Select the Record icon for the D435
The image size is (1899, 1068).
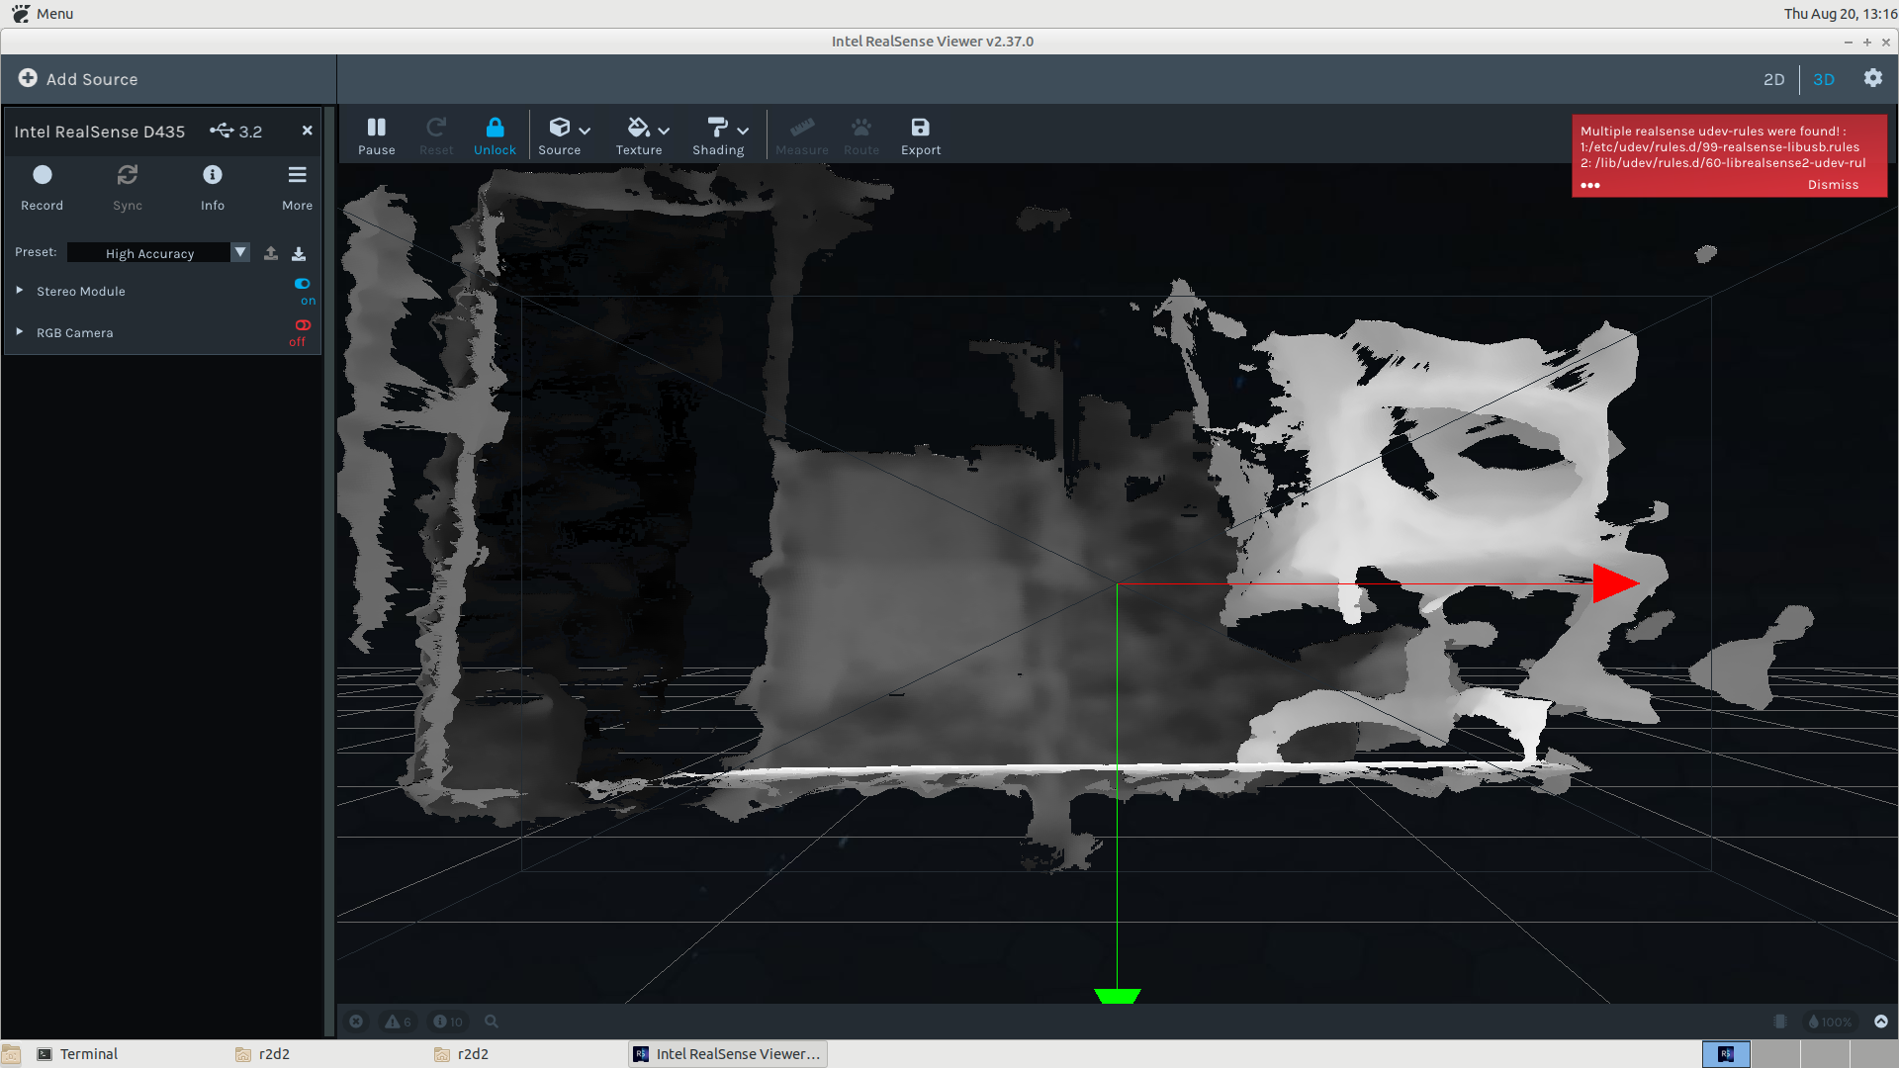[42, 174]
